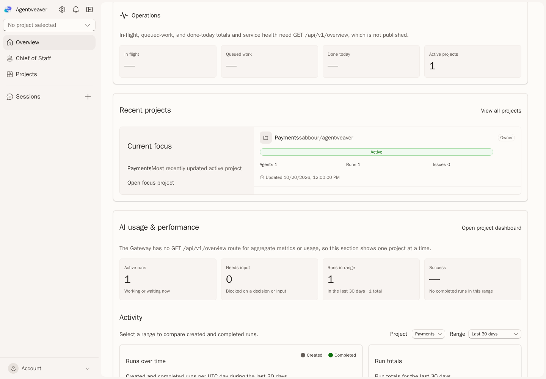Click the Created legend swatch
The image size is (546, 379).
pyautogui.click(x=303, y=355)
